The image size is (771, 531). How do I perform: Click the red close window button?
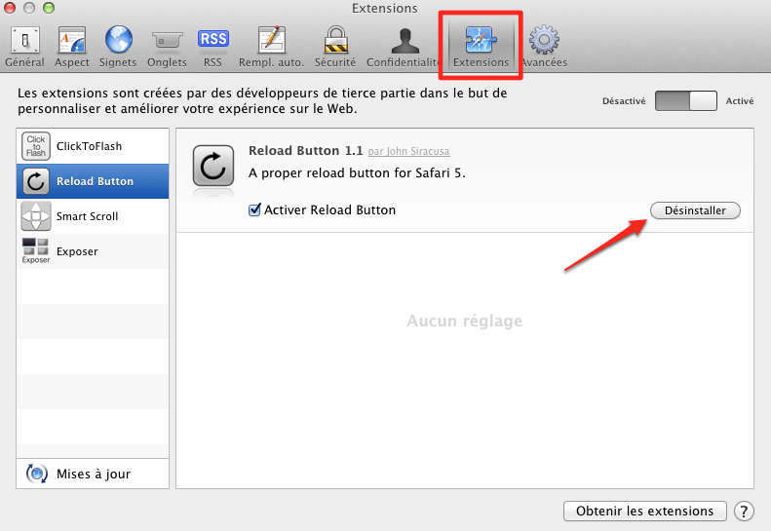(10, 8)
